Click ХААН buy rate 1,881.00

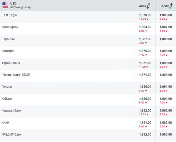click(145, 123)
